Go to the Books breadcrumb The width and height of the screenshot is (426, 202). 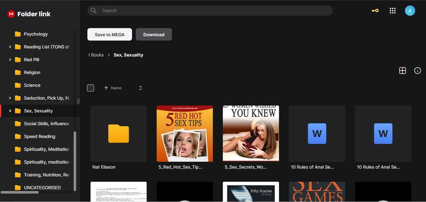pyautogui.click(x=96, y=55)
